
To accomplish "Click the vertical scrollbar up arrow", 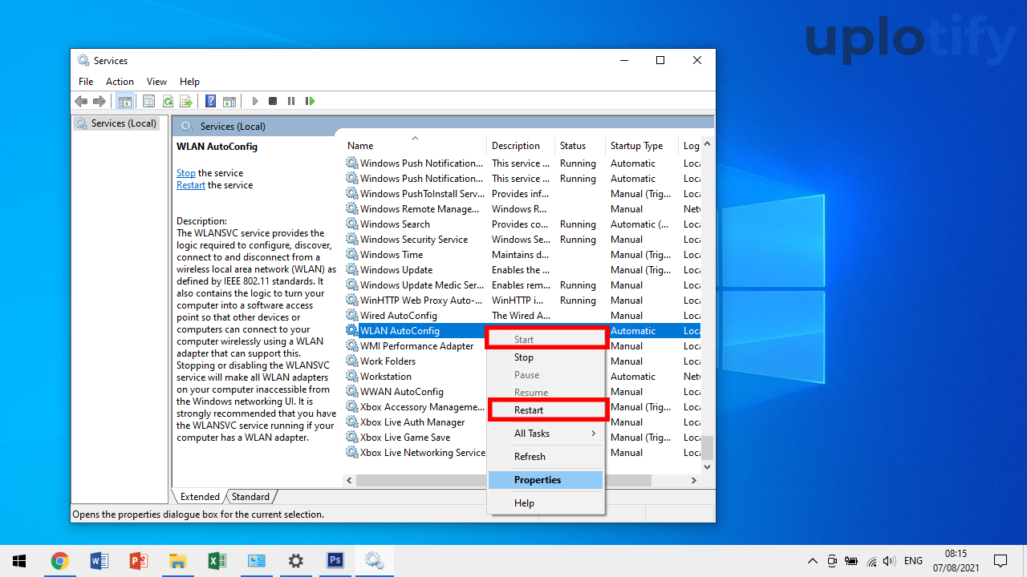I will point(707,145).
